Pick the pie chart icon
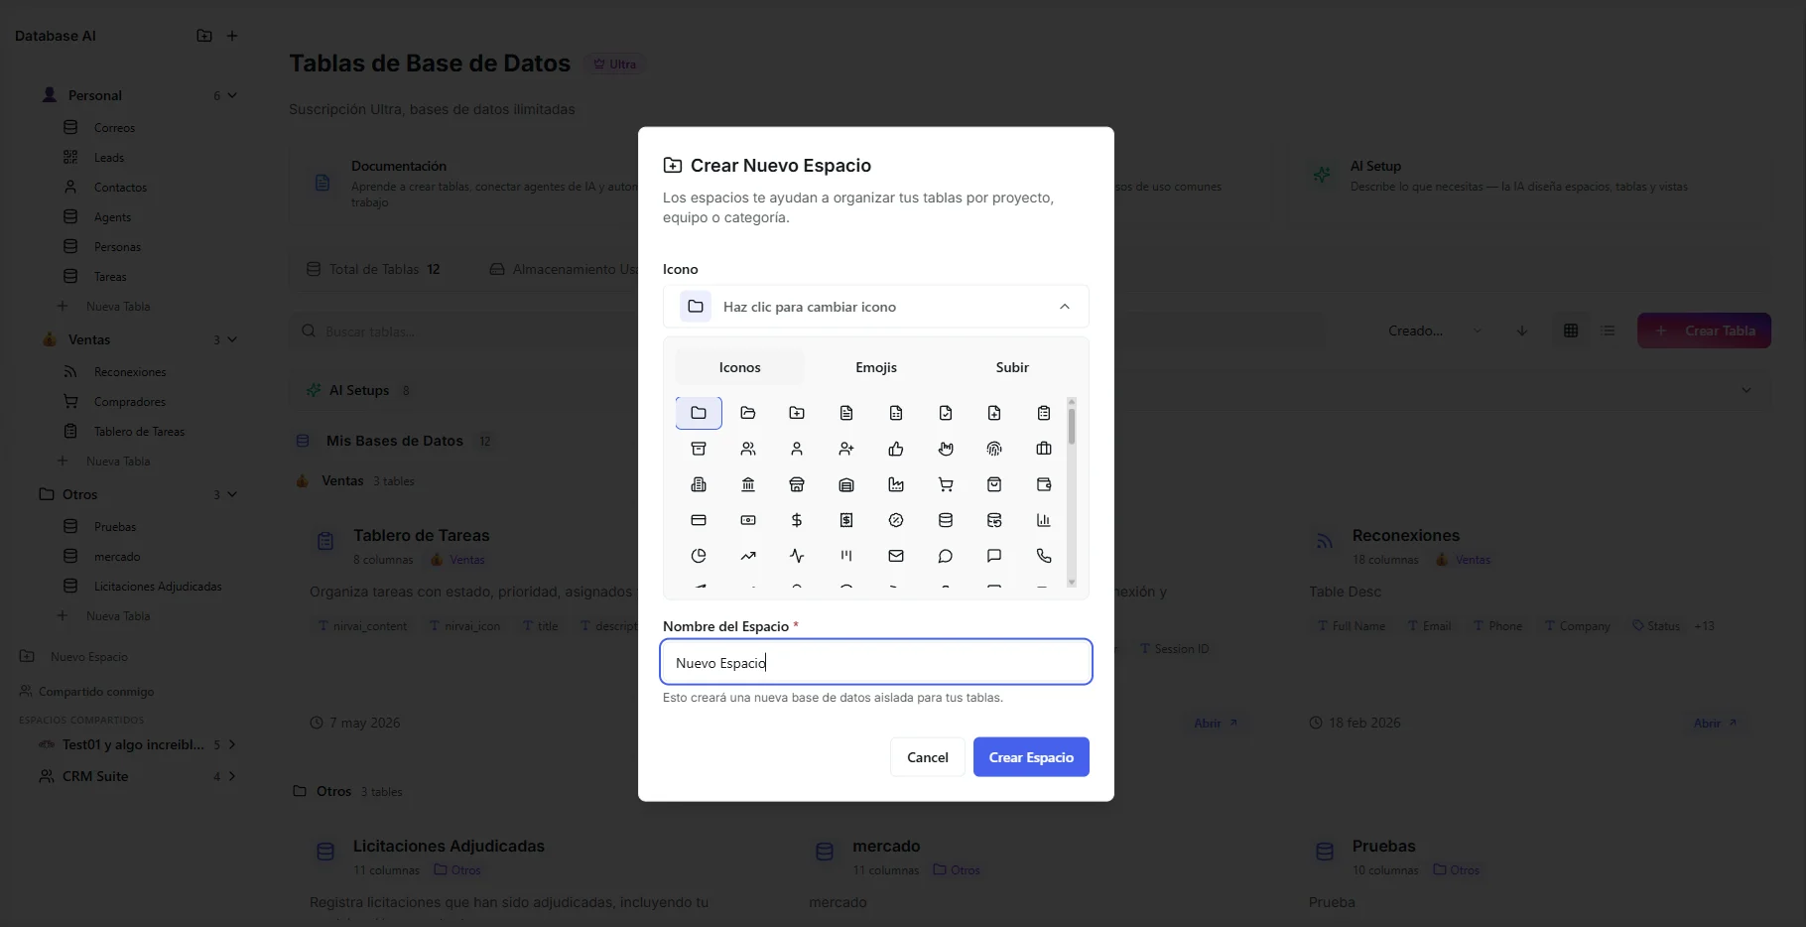The width and height of the screenshot is (1806, 927). (x=699, y=556)
